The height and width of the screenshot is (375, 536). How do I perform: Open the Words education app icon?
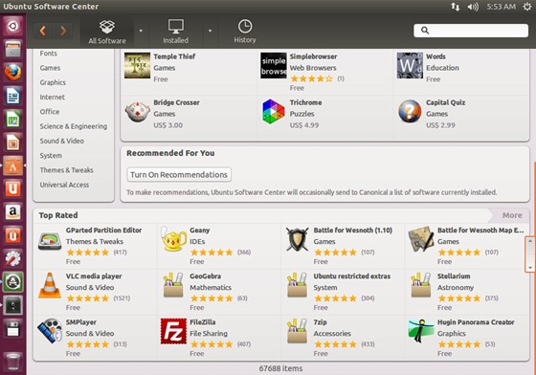coord(410,66)
